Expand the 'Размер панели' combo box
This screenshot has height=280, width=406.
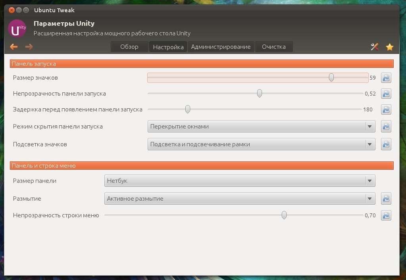click(240, 180)
